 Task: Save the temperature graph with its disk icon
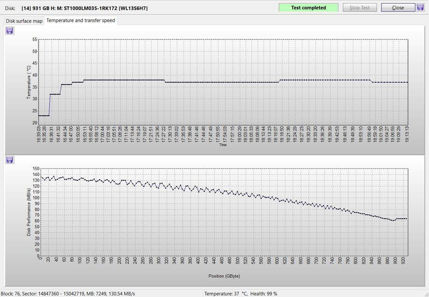[9, 30]
